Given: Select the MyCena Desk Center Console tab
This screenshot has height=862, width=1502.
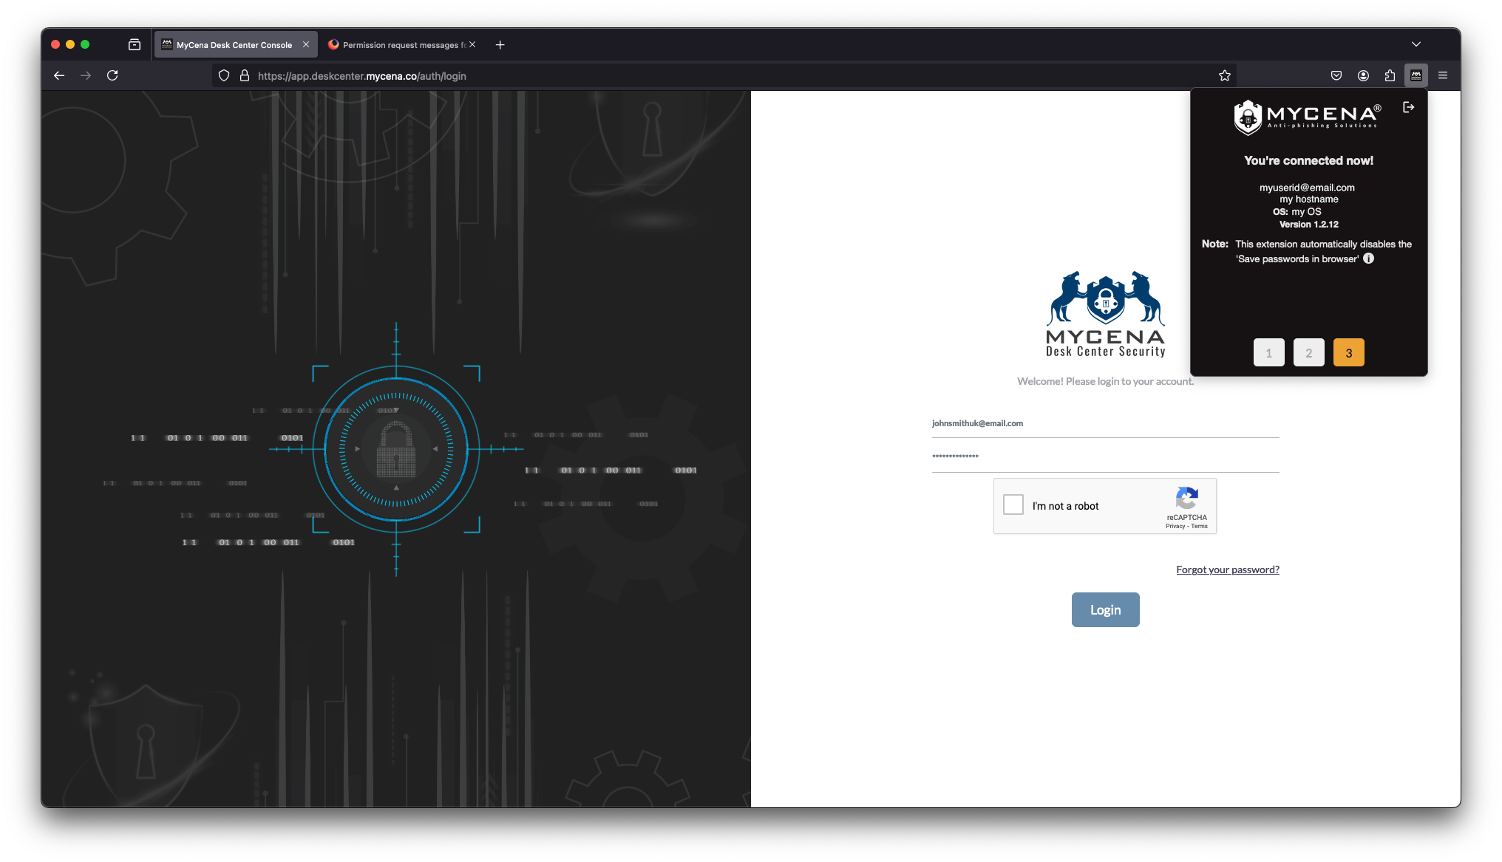Looking at the screenshot, I should click(x=234, y=45).
